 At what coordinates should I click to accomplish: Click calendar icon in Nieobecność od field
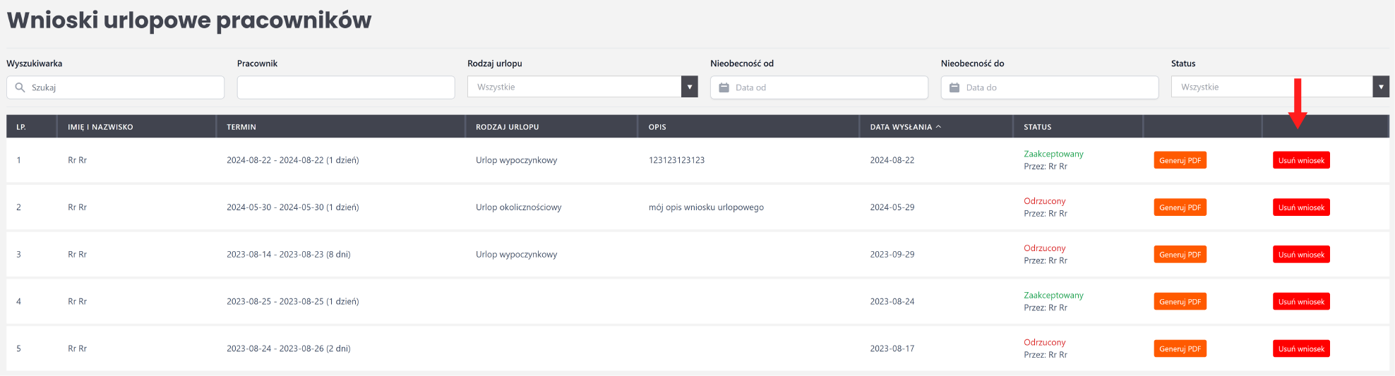(724, 87)
